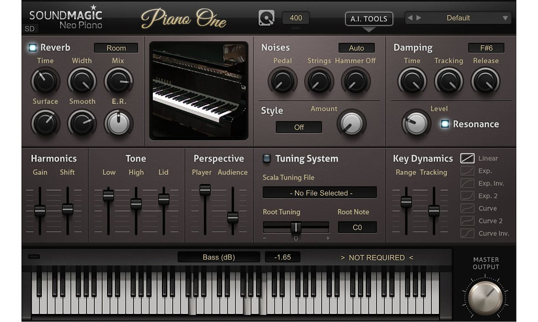Image resolution: width=538 pixels, height=322 pixels.
Task: Click the Style Amount knob
Action: [x=351, y=123]
